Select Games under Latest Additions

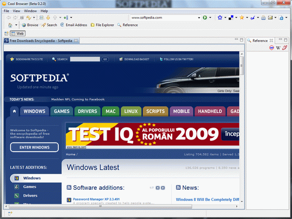tap(30, 187)
